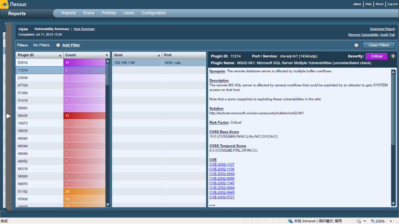
Task: Open the CVE-2002-0721 link
Action: pyautogui.click(x=222, y=197)
